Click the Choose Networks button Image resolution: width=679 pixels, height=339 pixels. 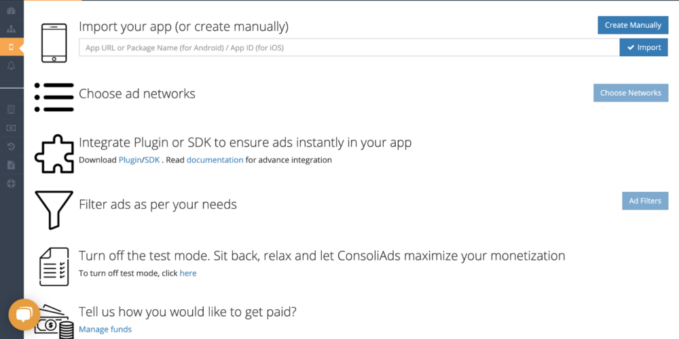point(631,93)
